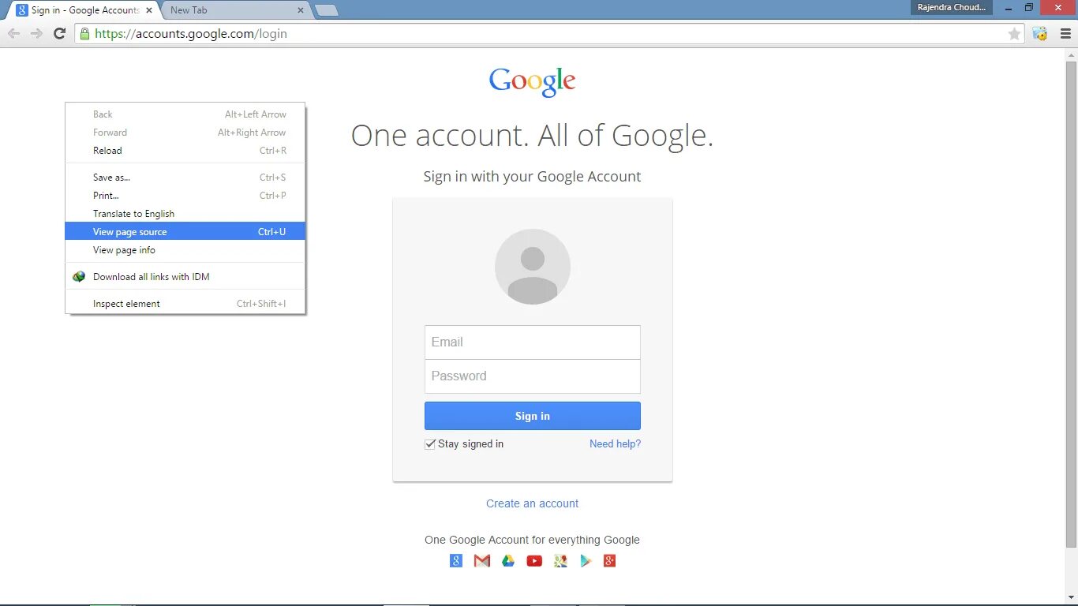Reload page using toolbar refresh icon
Screen dimensions: 1078x606
pyautogui.click(x=59, y=33)
